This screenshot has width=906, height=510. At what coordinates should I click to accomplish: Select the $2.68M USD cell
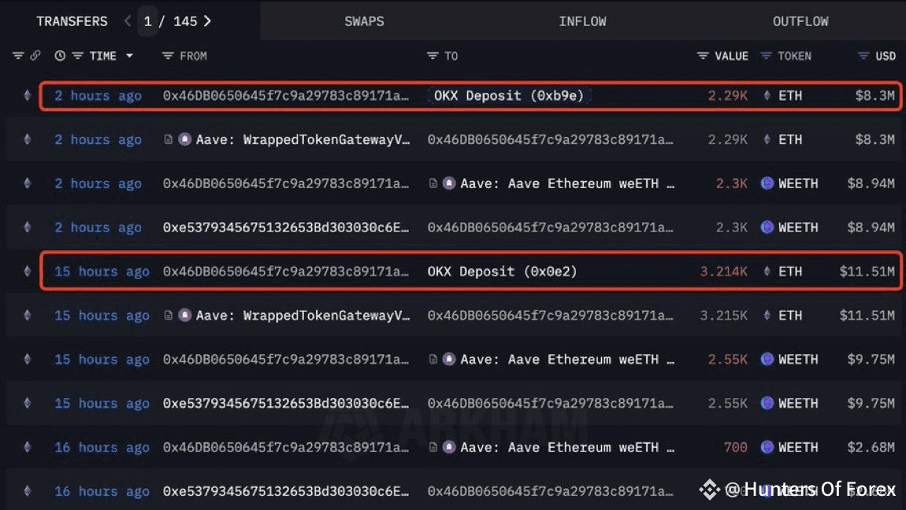[871, 447]
